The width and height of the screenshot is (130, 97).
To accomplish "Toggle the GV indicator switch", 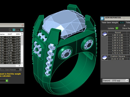I will [14, 30].
